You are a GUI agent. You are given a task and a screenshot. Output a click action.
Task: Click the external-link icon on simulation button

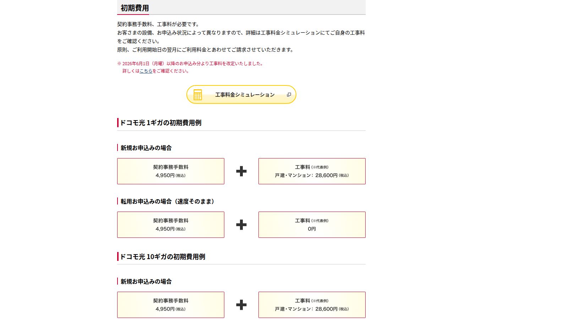(289, 95)
